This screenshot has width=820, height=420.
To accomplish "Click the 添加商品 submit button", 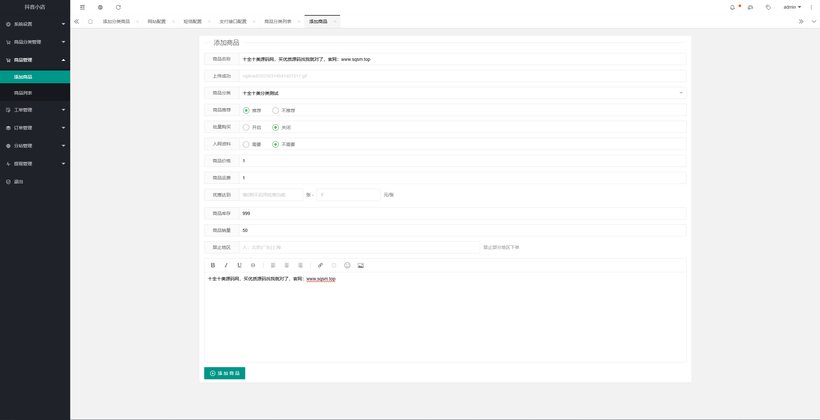I will pyautogui.click(x=224, y=373).
